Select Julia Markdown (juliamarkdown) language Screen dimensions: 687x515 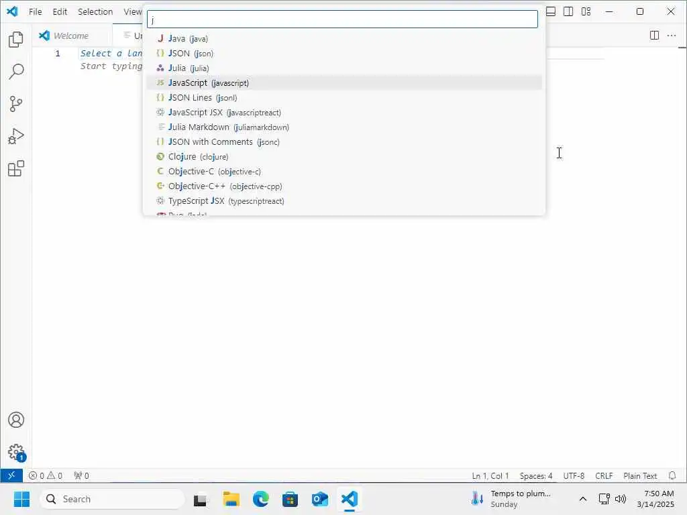344,127
